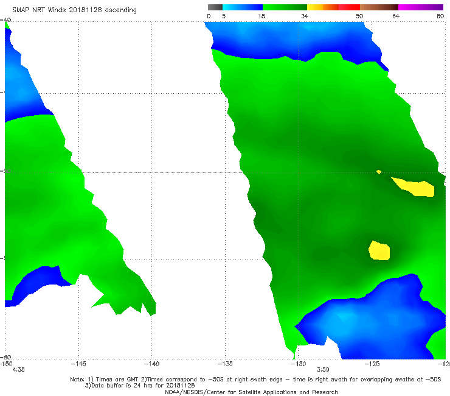
Task: Click the '3)Data buffer is 24 hrs' note
Action: 140,386
